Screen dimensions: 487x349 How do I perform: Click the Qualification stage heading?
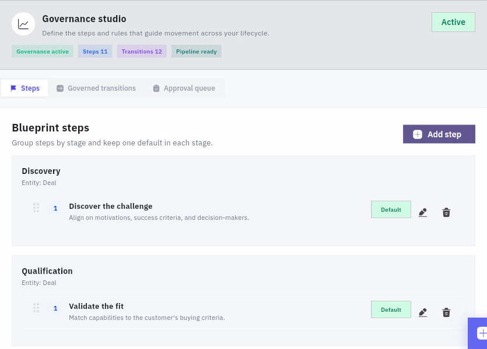tap(47, 271)
